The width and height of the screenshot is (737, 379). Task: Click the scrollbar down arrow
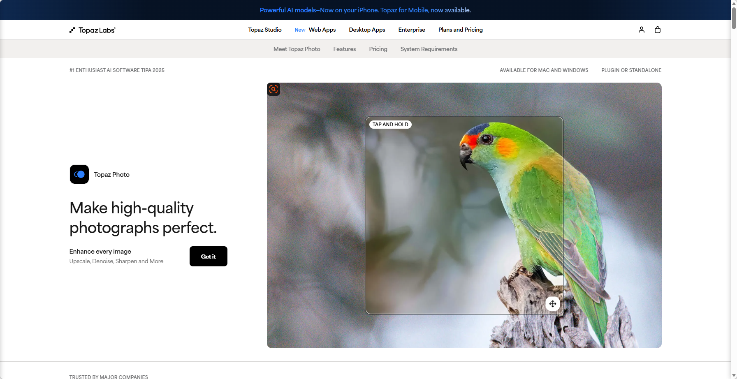pos(734,376)
